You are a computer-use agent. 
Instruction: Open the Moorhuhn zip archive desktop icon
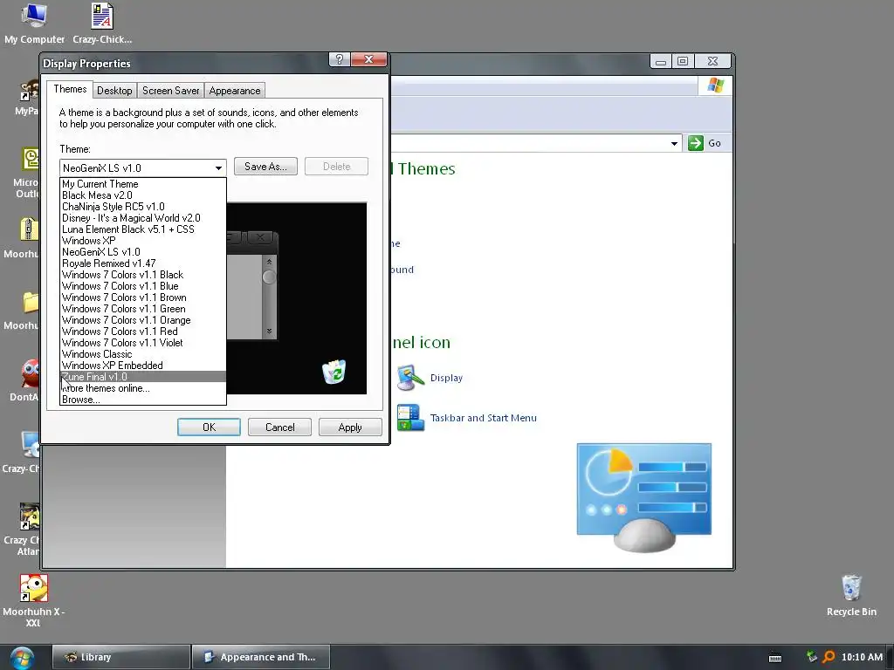[29, 230]
